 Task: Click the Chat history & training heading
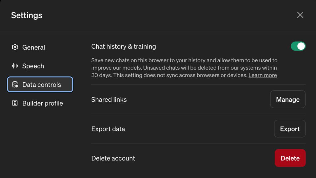123,47
